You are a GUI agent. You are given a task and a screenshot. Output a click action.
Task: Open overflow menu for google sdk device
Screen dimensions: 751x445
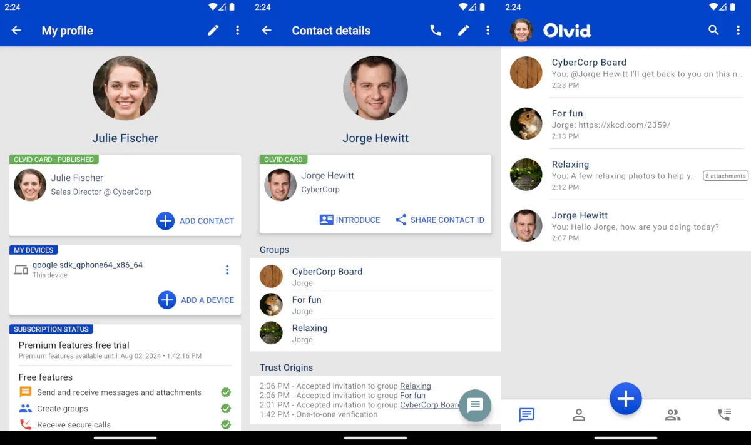point(227,270)
